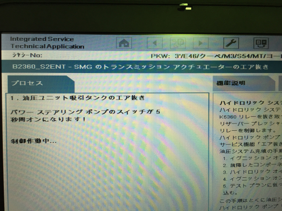Open the process overview pages icon
The height and width of the screenshot is (211, 282).
tap(178, 43)
